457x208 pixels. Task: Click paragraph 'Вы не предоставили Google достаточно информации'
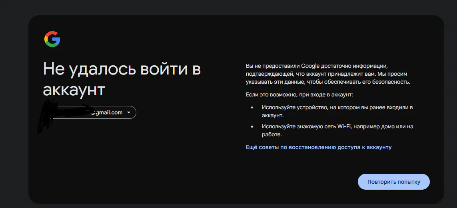click(x=328, y=74)
